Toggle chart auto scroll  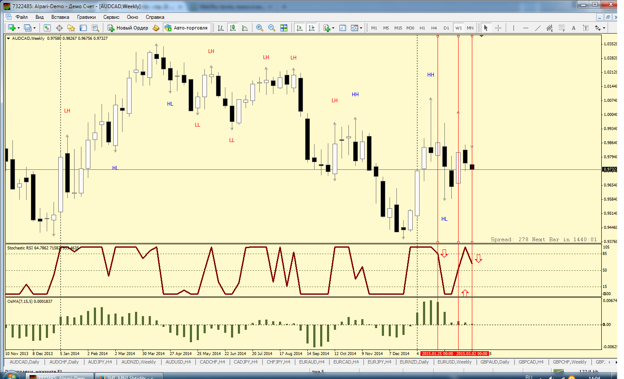click(x=300, y=28)
